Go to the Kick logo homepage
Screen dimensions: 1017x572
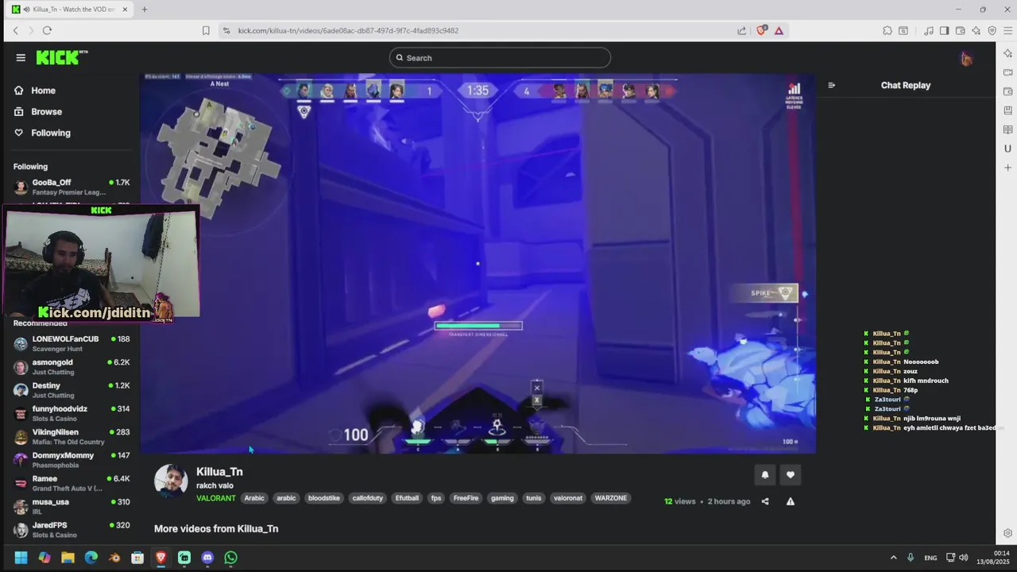62,57
